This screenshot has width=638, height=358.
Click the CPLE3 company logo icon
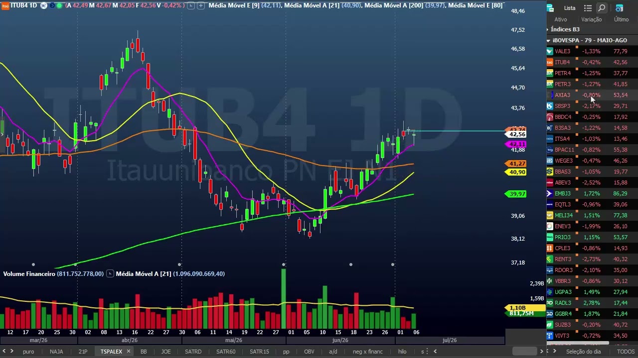pyautogui.click(x=550, y=248)
